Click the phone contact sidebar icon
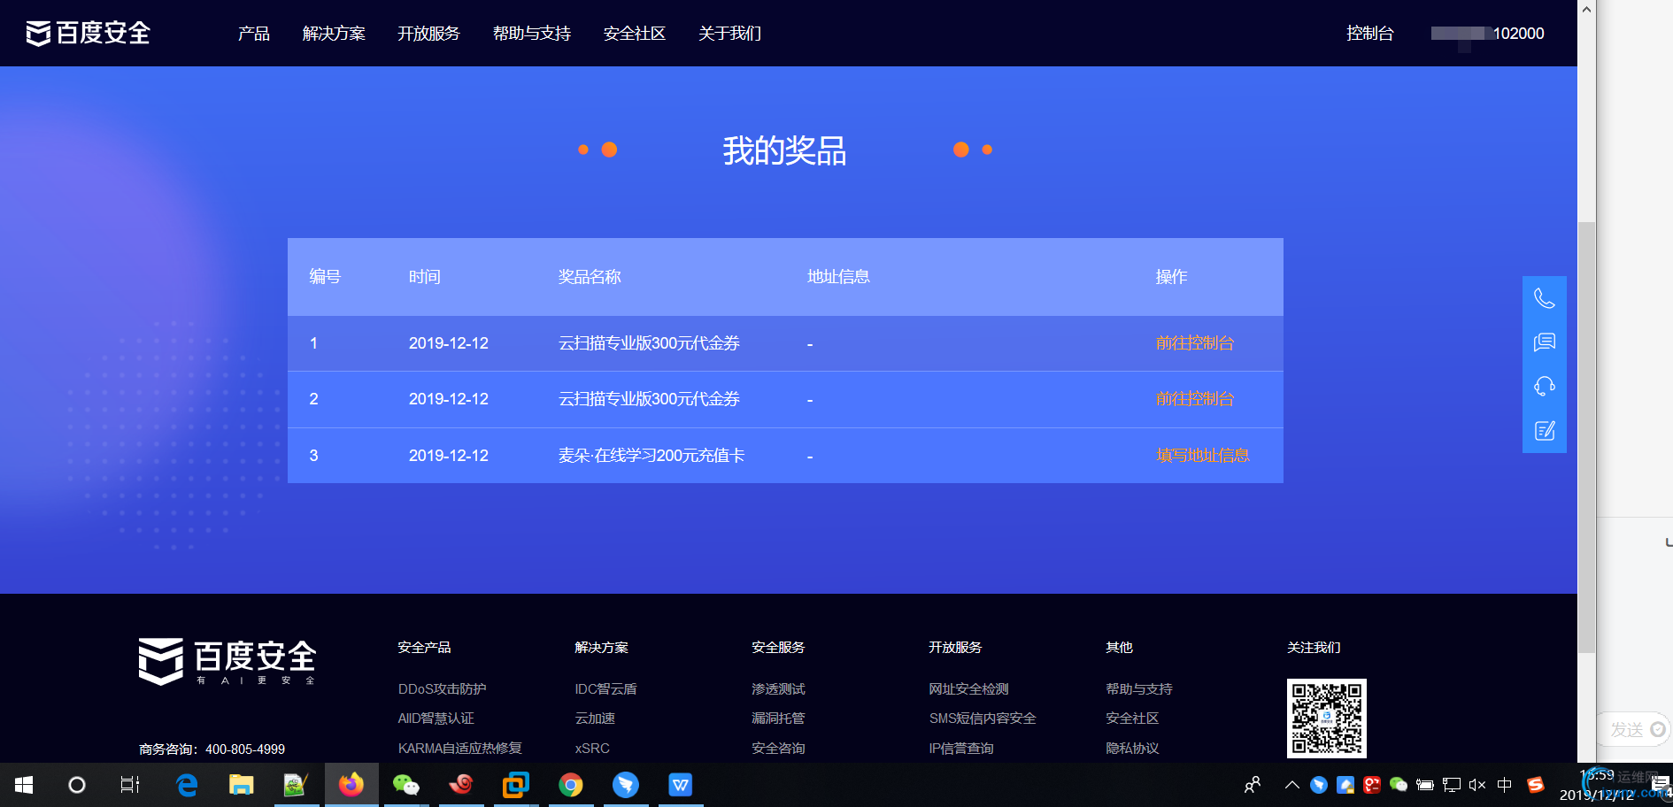This screenshot has width=1673, height=807. click(1545, 298)
